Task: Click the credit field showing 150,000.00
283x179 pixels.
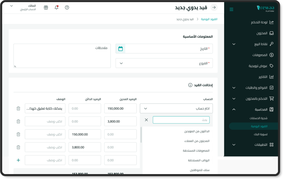Action: tap(85, 134)
